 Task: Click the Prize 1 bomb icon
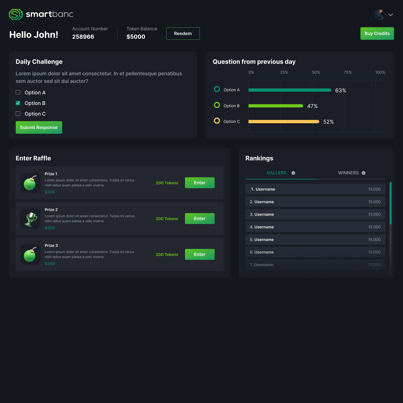click(x=30, y=183)
